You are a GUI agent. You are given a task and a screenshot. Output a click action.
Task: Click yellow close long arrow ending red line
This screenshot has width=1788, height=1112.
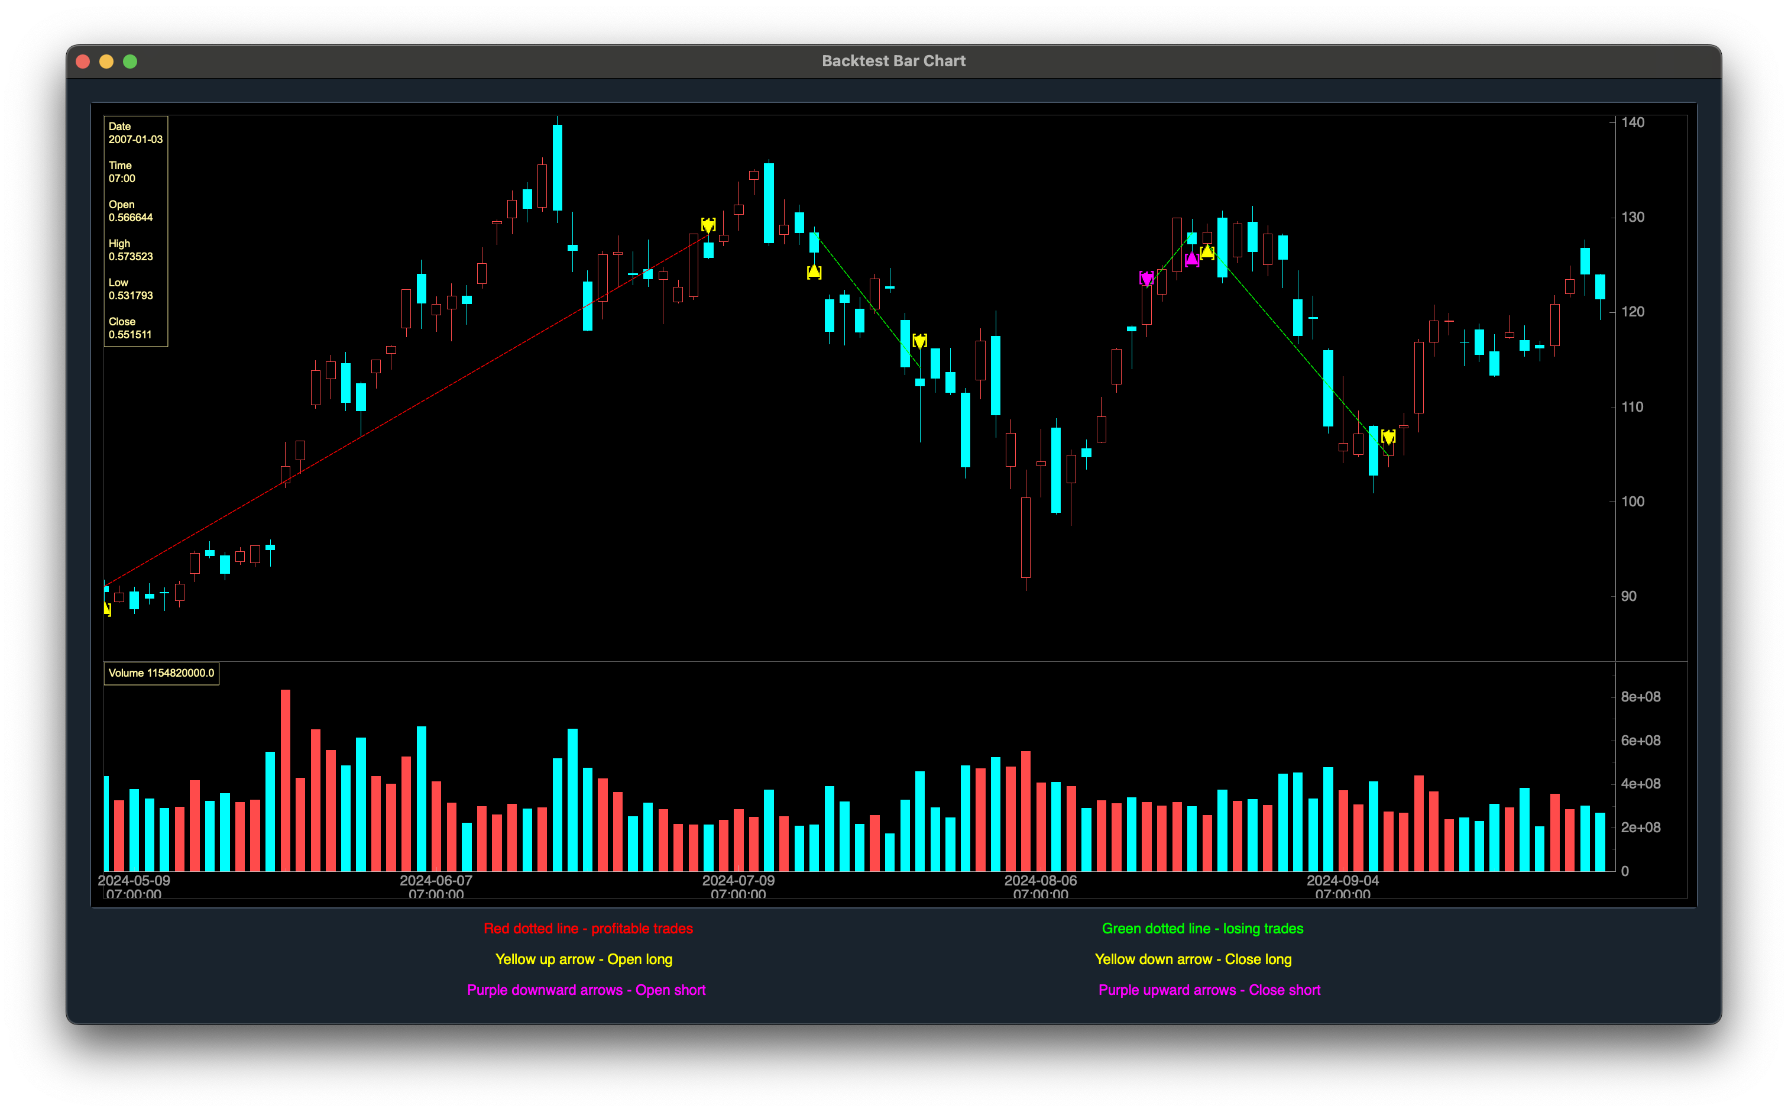coord(708,225)
